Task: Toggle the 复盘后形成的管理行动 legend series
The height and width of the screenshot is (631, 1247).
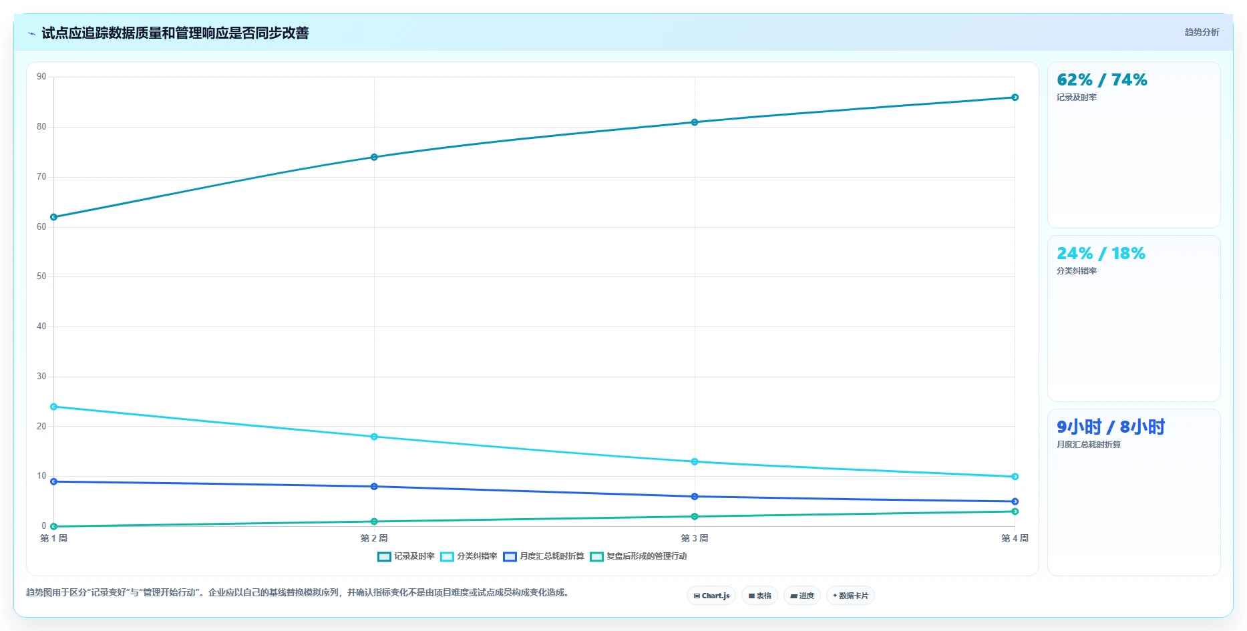Action: (x=639, y=556)
